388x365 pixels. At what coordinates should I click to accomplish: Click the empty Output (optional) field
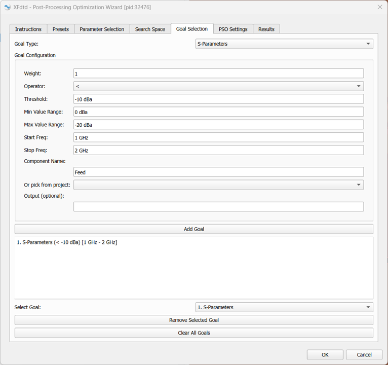point(218,207)
